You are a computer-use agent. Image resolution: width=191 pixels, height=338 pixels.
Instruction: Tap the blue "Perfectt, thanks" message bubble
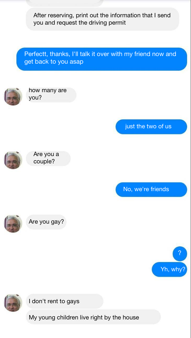pyautogui.click(x=102, y=59)
